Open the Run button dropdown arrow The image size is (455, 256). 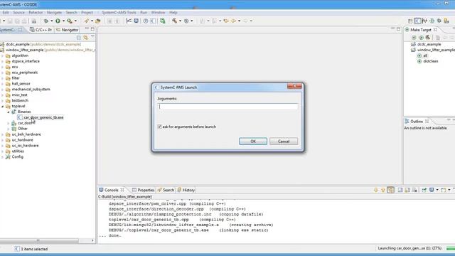click(63, 21)
